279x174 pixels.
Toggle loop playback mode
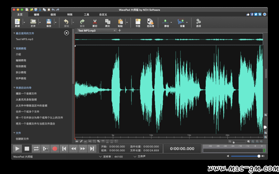(36, 149)
